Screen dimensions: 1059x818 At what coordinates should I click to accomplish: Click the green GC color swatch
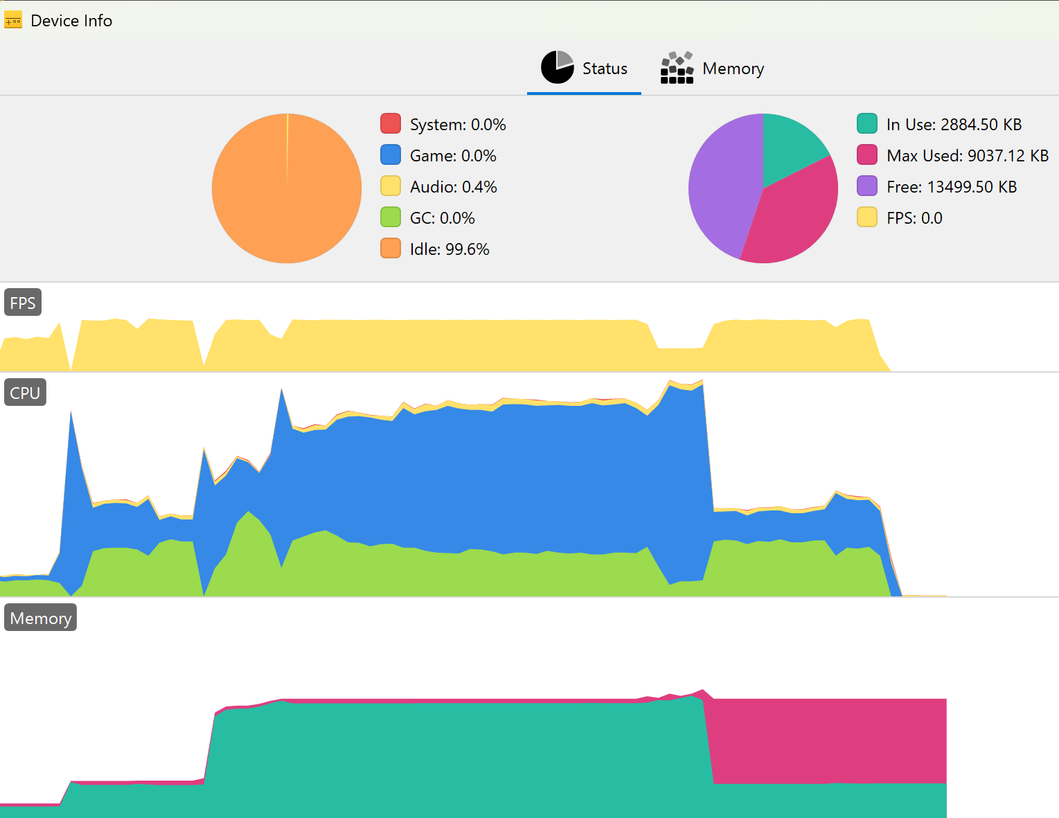[391, 217]
